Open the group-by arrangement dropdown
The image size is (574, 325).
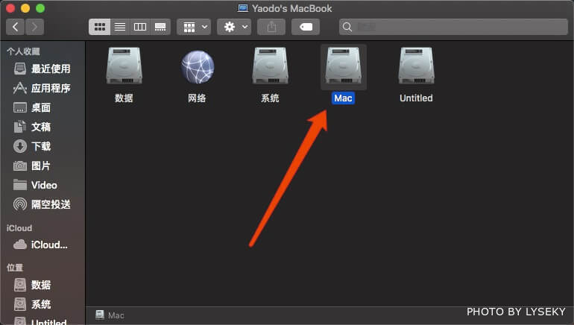pyautogui.click(x=194, y=27)
